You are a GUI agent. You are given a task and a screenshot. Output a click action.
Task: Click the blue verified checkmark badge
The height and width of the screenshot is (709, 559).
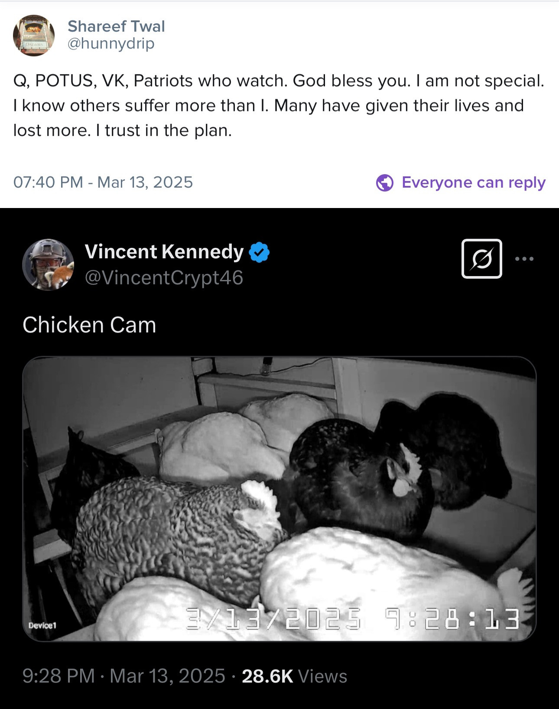tap(259, 252)
